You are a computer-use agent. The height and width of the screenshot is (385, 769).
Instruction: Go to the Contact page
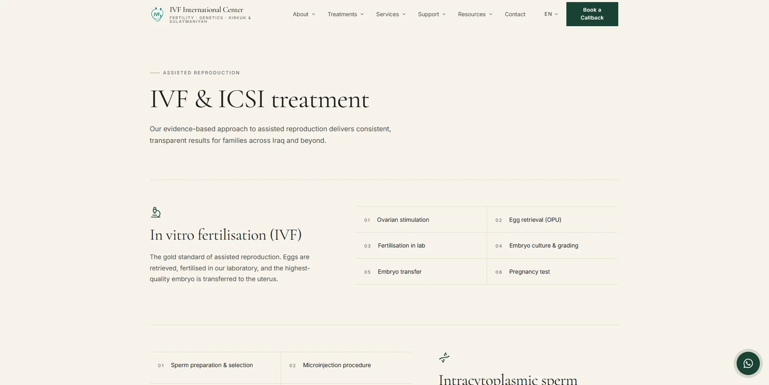pyautogui.click(x=515, y=14)
